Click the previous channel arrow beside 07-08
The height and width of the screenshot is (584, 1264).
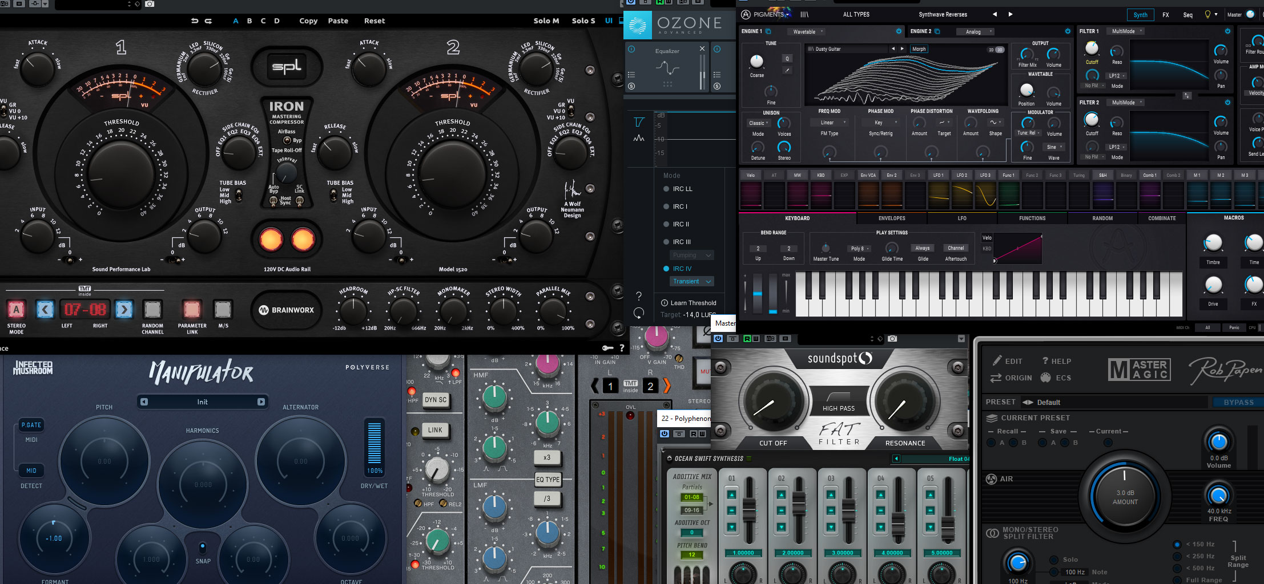[45, 310]
